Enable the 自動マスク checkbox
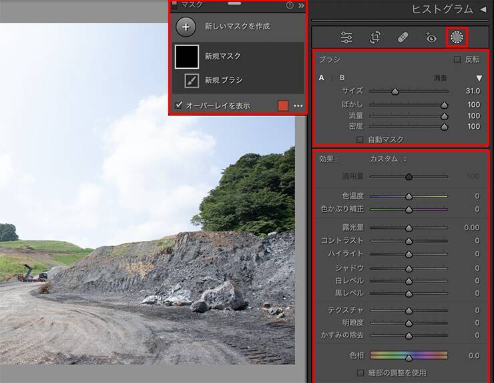Viewport: 494px width, 383px height. tap(360, 139)
